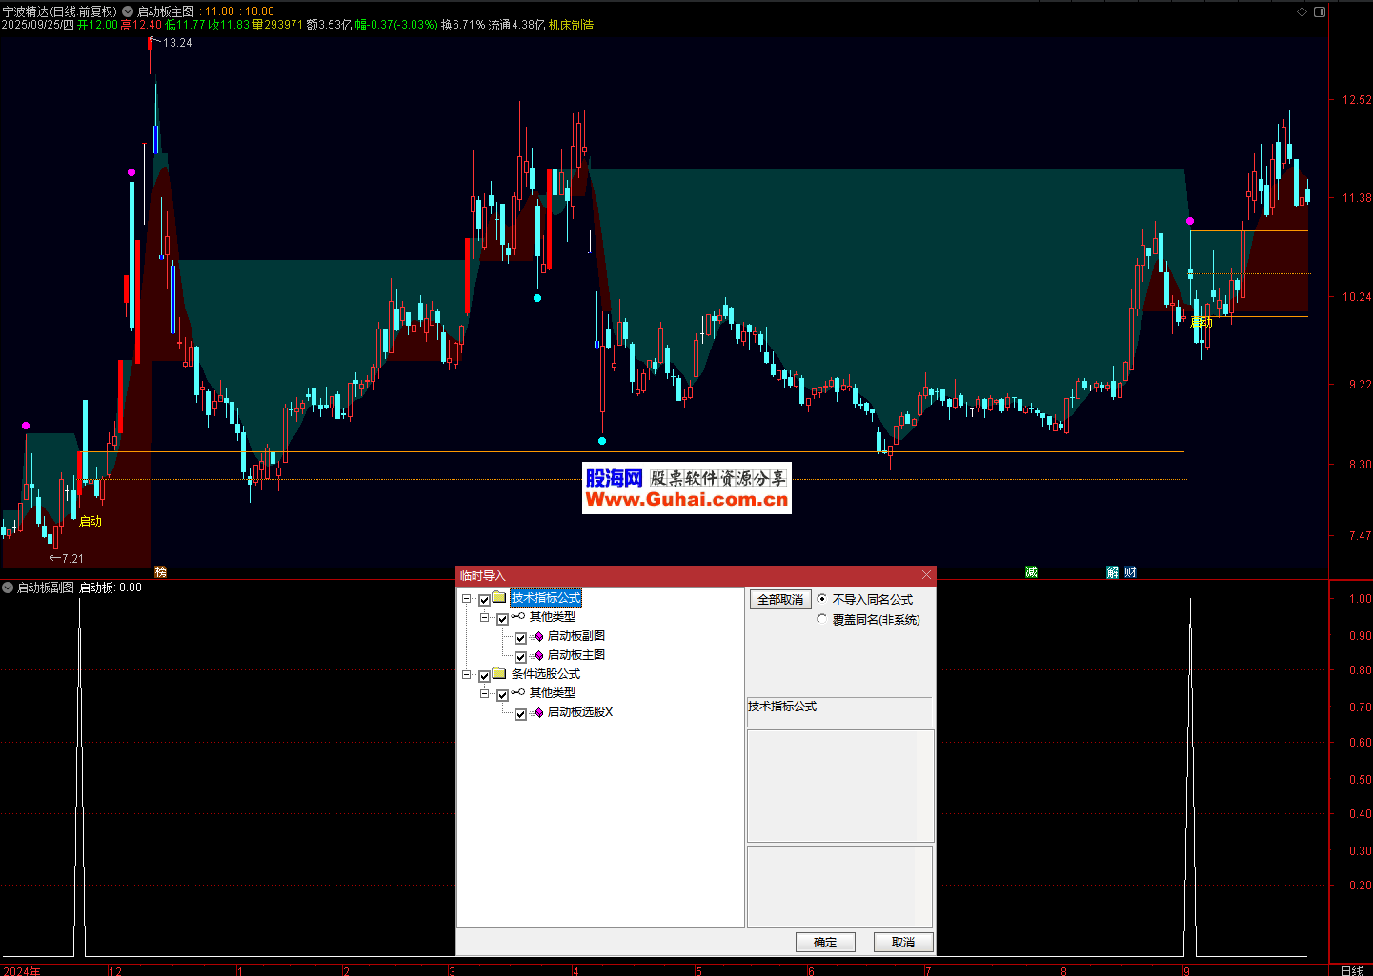Screen dimensions: 1373x976
Task: Uncheck the 启动板主图 checkbox
Action: [x=520, y=657]
